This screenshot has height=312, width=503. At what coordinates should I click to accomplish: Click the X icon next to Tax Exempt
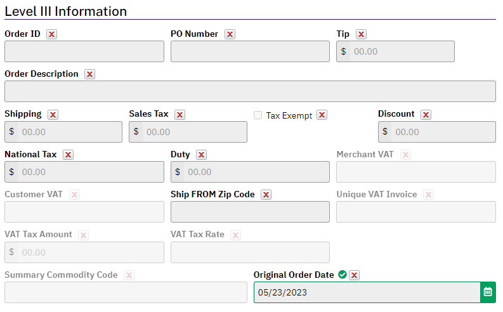322,115
